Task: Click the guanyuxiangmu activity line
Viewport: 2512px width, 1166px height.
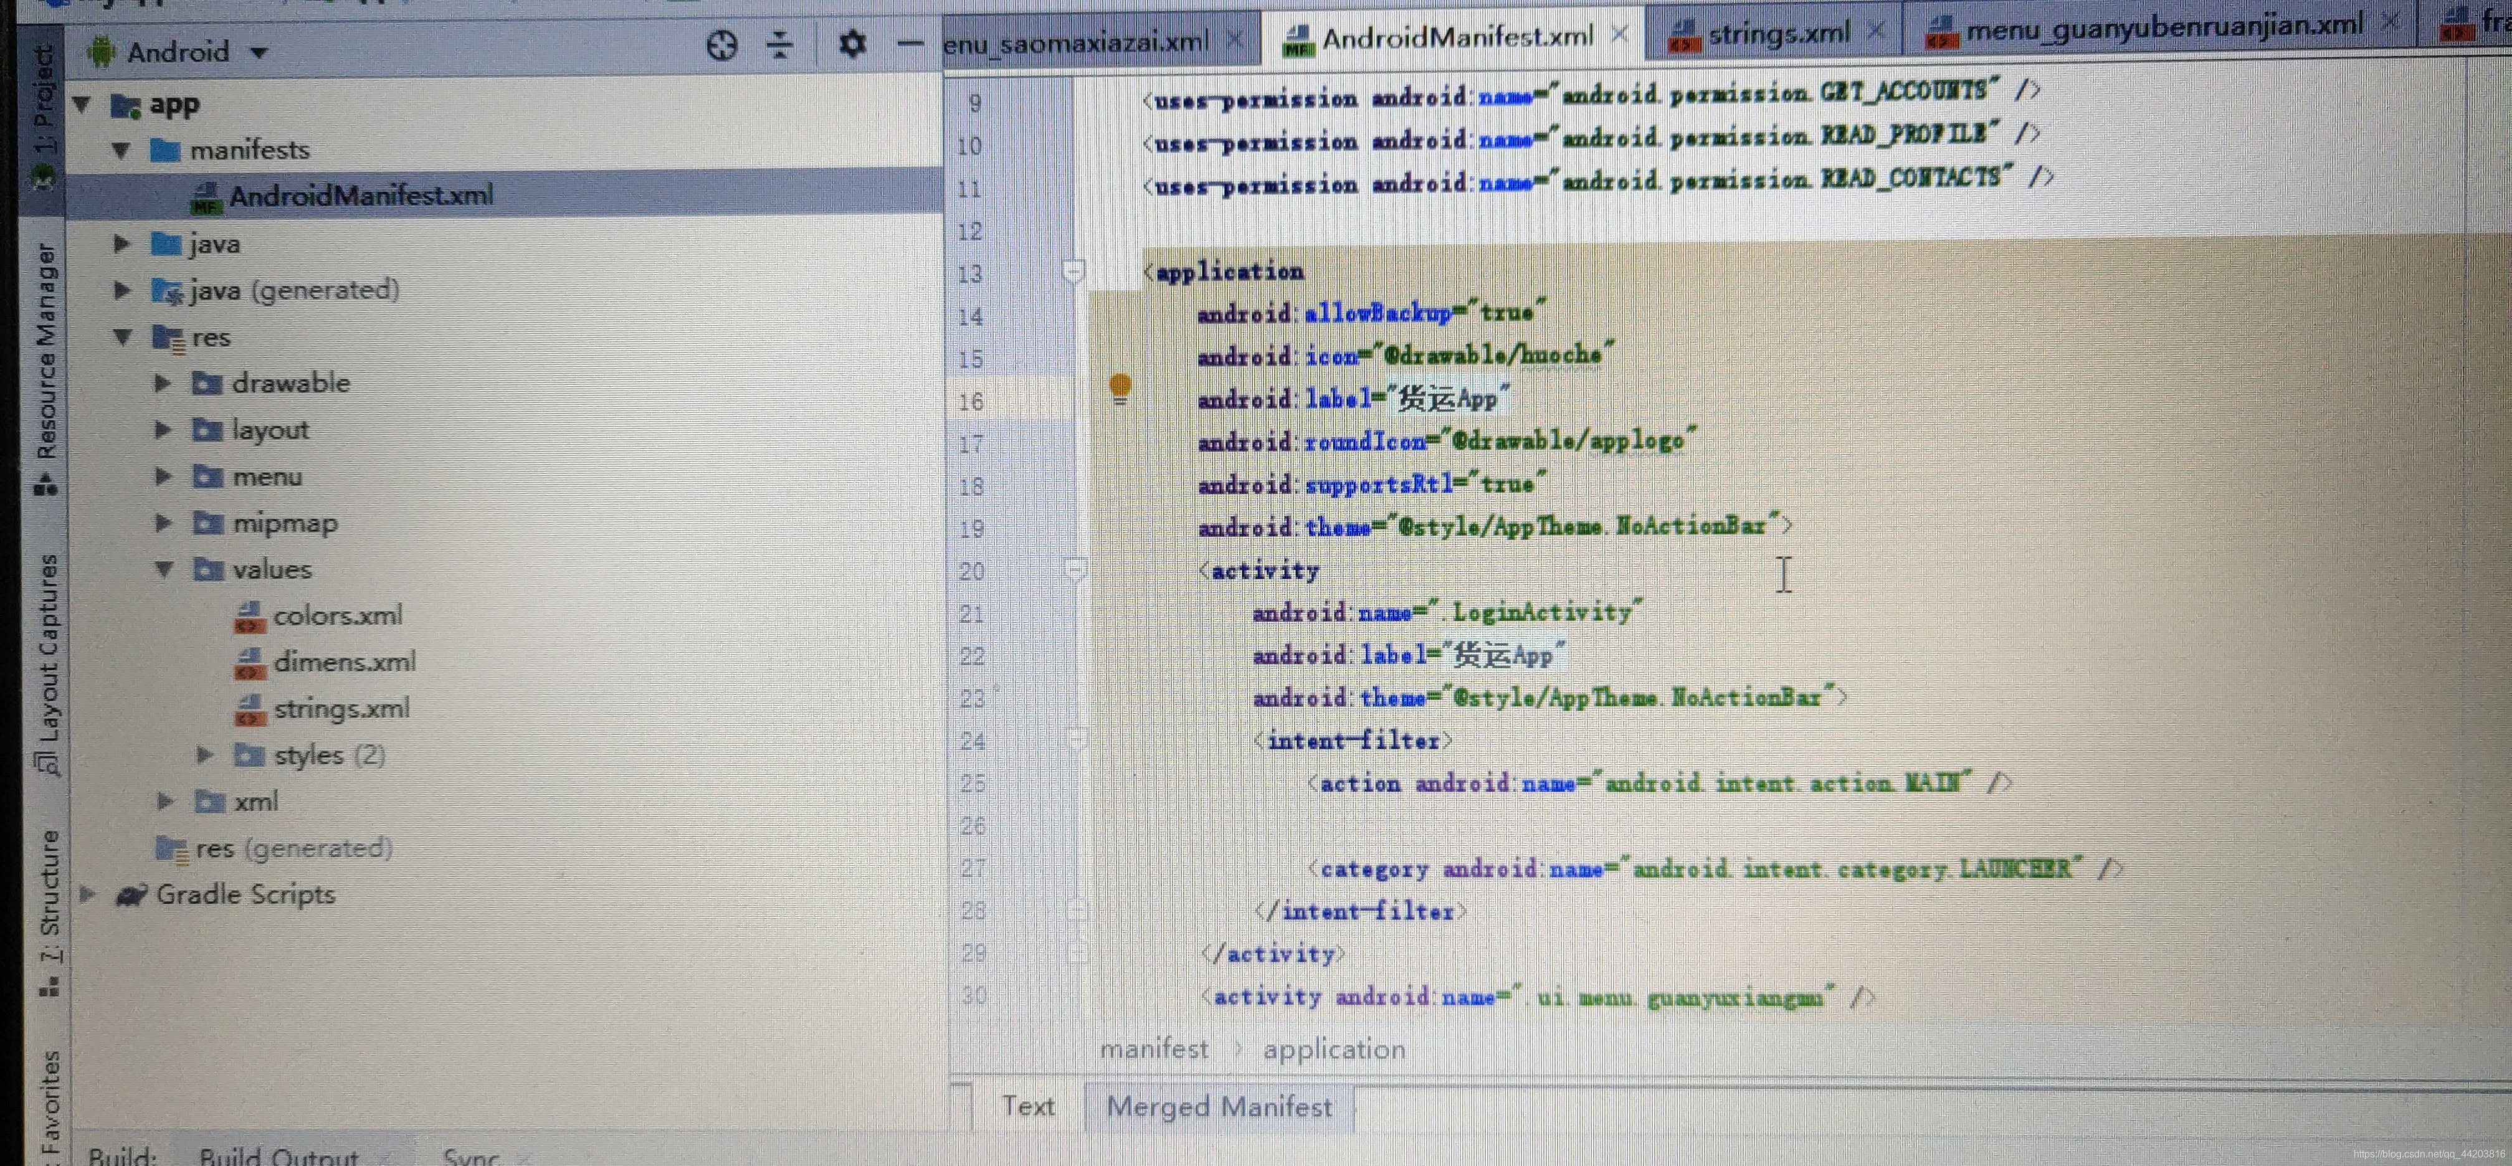Action: pos(1538,997)
